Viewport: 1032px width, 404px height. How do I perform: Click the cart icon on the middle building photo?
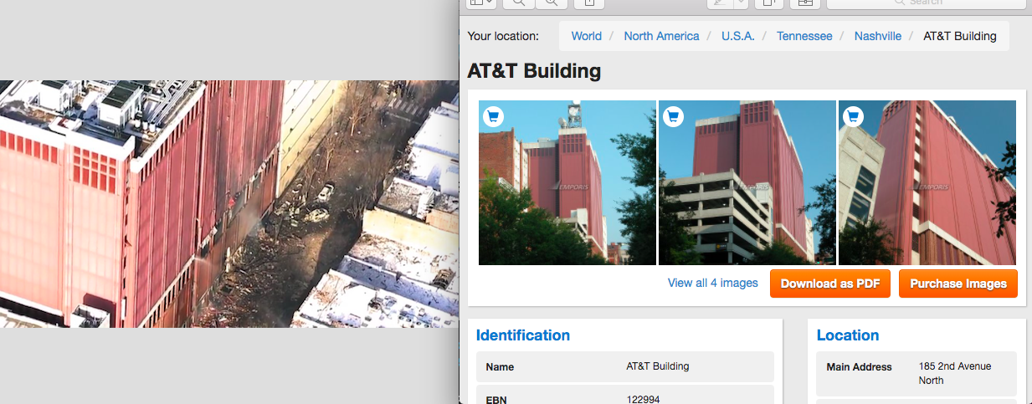pyautogui.click(x=673, y=116)
